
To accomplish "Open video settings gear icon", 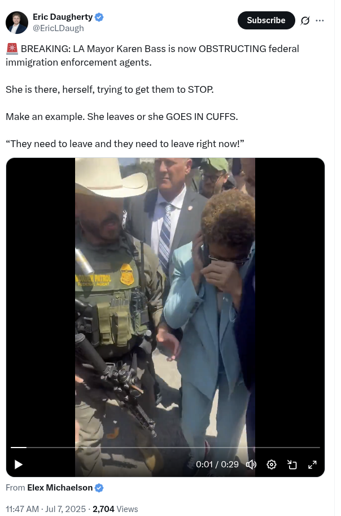I will coord(272,465).
